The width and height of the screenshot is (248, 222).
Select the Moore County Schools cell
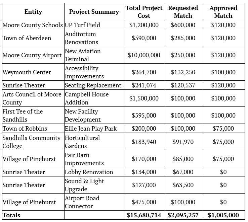(x=33, y=25)
